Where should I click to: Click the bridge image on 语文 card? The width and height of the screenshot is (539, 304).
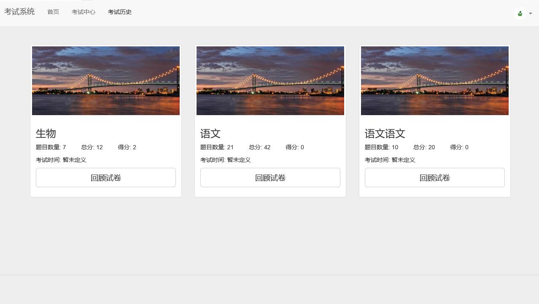click(x=270, y=81)
